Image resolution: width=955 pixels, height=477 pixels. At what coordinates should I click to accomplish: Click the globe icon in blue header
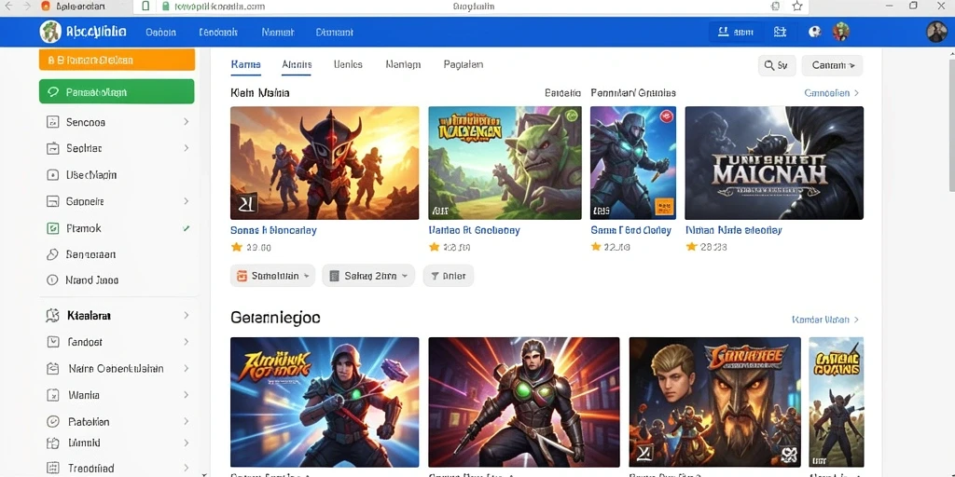815,32
